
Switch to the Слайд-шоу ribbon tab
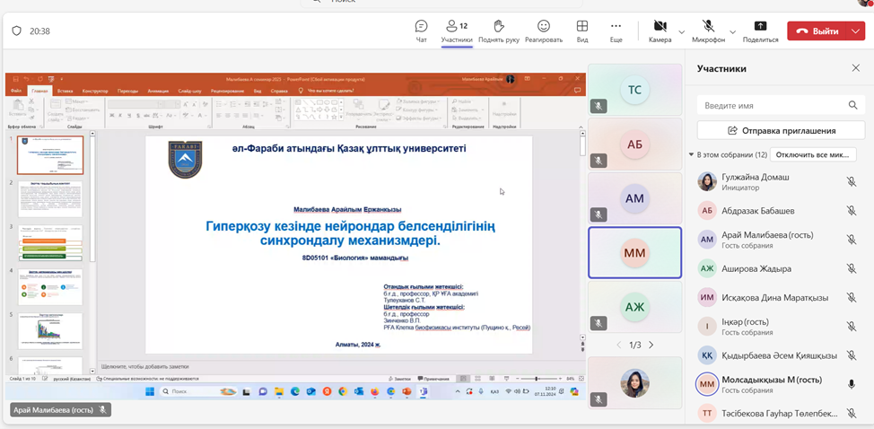[x=190, y=91]
